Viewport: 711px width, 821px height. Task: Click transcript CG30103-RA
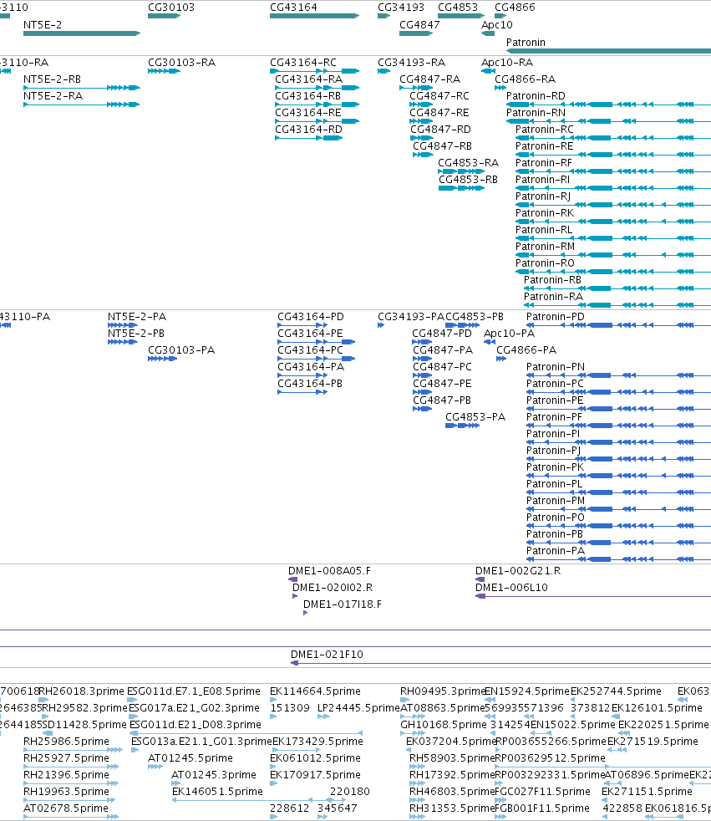[181, 63]
